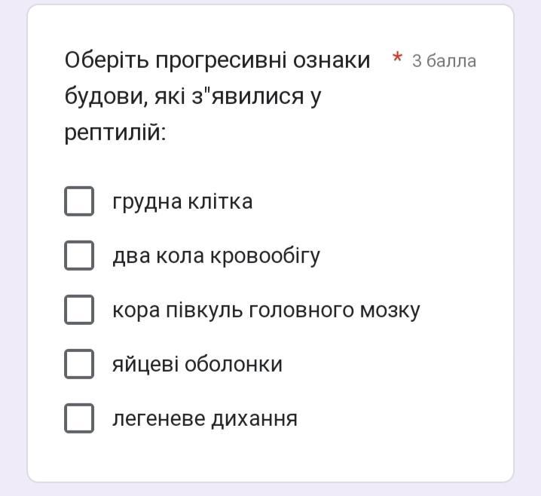Click the word 'рептилій:' in the question
The height and width of the screenshot is (496, 541).
tap(115, 133)
